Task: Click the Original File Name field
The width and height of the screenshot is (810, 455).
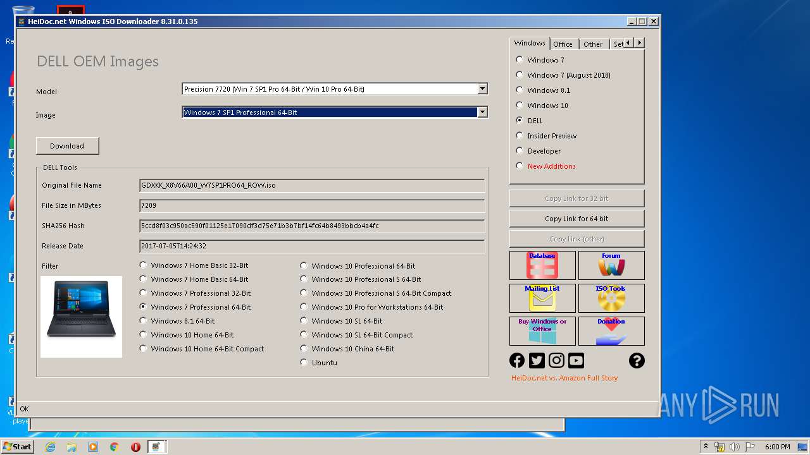Action: pyautogui.click(x=312, y=185)
